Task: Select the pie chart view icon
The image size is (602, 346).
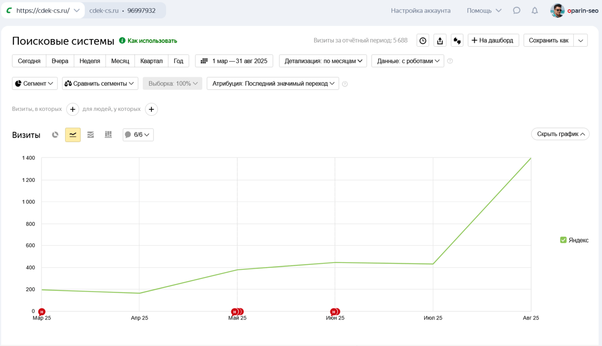Action: tap(55, 134)
